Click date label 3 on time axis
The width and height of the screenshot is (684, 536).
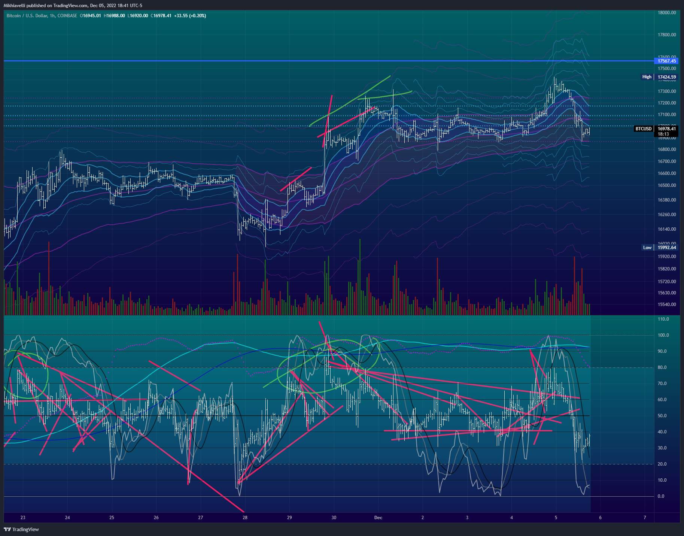tap(467, 518)
